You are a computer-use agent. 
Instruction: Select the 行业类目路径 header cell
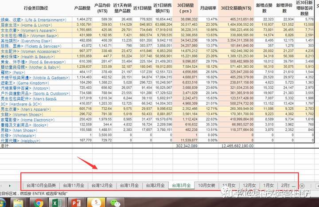coord(36,8)
